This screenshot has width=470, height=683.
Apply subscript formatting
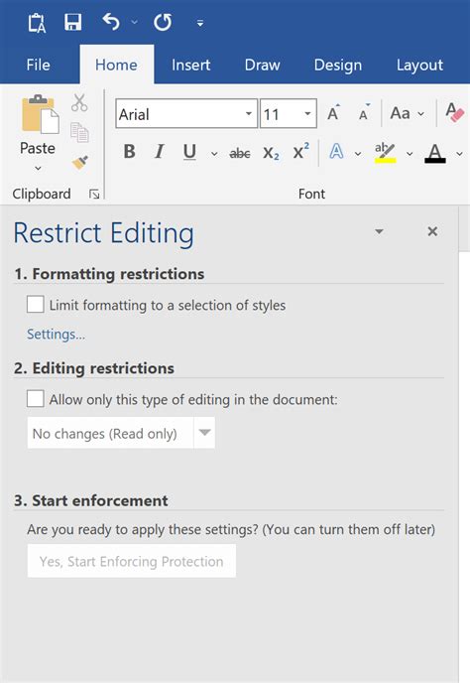click(x=271, y=153)
